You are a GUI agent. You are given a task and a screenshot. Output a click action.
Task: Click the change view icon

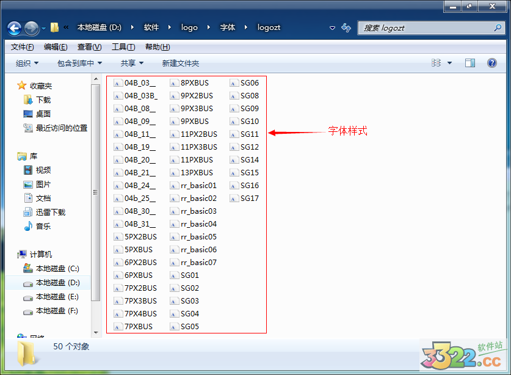[436, 63]
